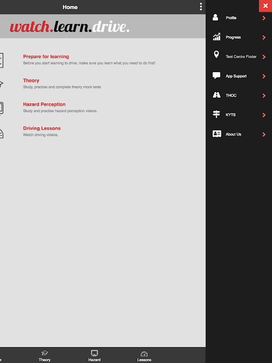Switch to the Theory tab label
The height and width of the screenshot is (363, 272).
pyautogui.click(x=44, y=360)
